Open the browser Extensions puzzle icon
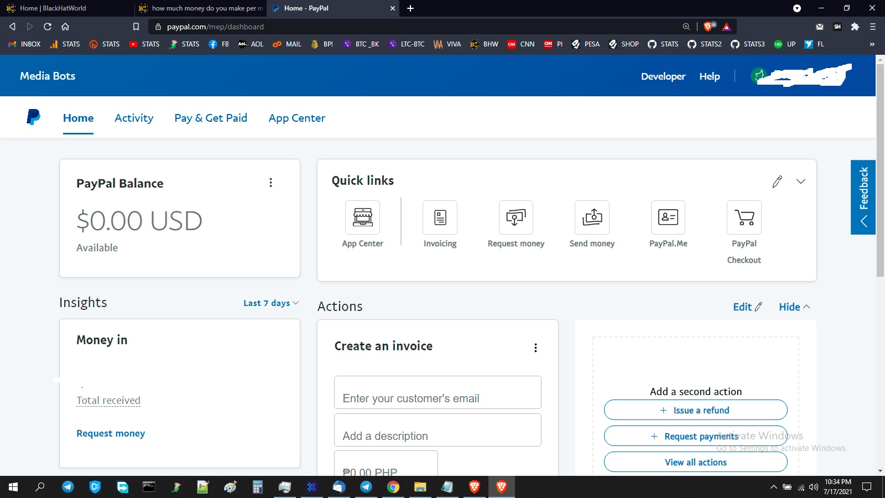This screenshot has height=498, width=885. click(x=855, y=27)
